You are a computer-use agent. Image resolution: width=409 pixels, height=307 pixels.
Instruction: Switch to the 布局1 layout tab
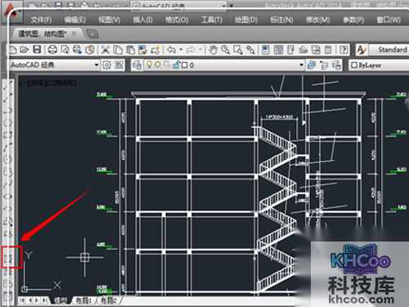tap(83, 300)
